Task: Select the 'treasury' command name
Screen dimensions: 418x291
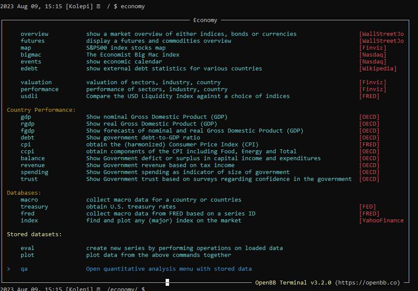Action: pyautogui.click(x=35, y=207)
